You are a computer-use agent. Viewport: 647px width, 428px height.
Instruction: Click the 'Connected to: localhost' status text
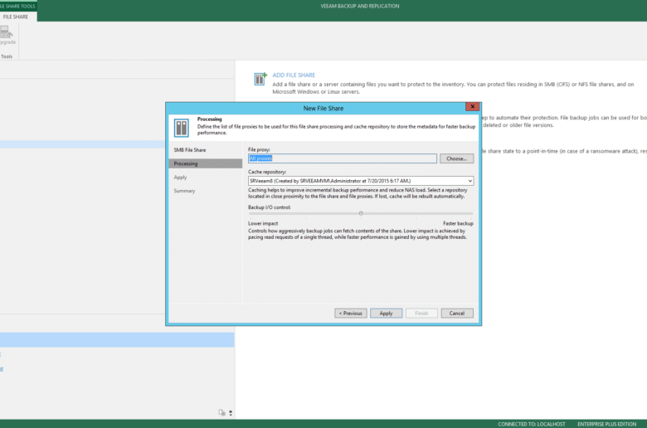point(532,424)
